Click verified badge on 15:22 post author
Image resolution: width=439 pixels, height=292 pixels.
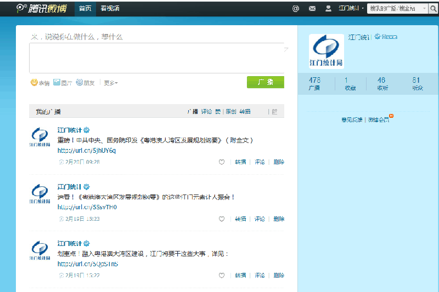(87, 243)
